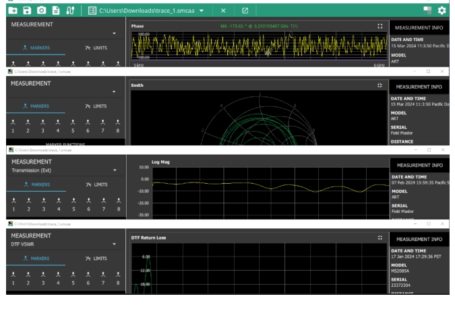Select Limits tab in the DTF Return Loss window
The height and width of the screenshot is (311, 455).
[x=96, y=258]
